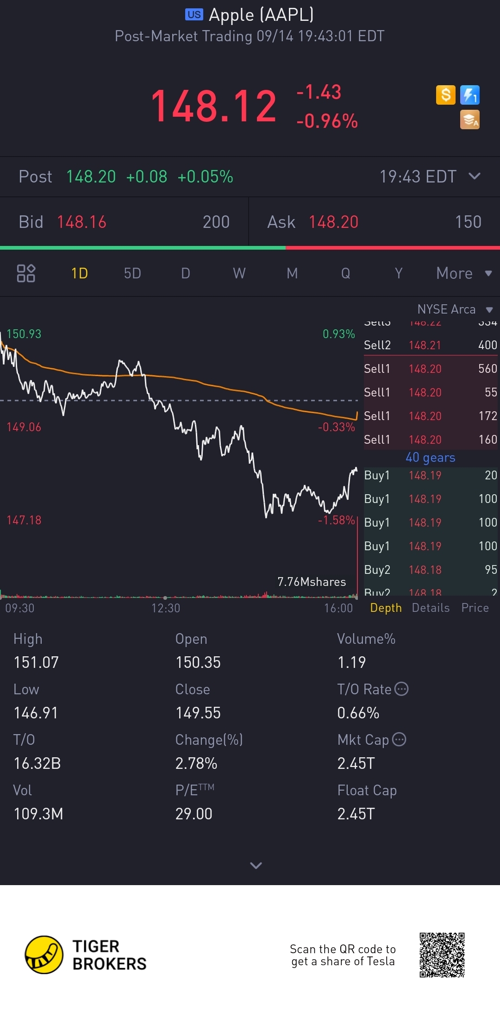Image resolution: width=500 pixels, height=1025 pixels.
Task: Open the More chart periods dropdown
Action: tap(464, 273)
